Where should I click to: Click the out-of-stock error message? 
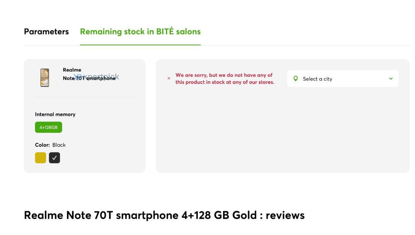coord(225,79)
